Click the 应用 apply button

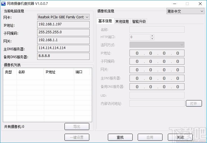pos(150,137)
